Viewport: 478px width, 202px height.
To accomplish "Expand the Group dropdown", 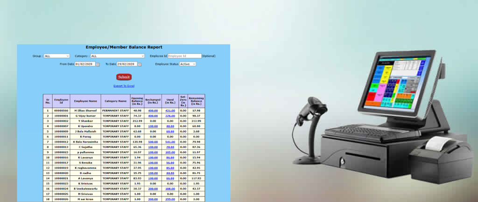I will click(56, 56).
